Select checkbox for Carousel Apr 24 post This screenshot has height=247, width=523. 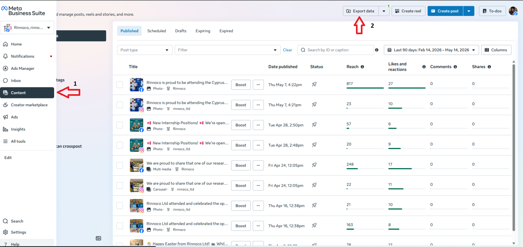point(120,185)
